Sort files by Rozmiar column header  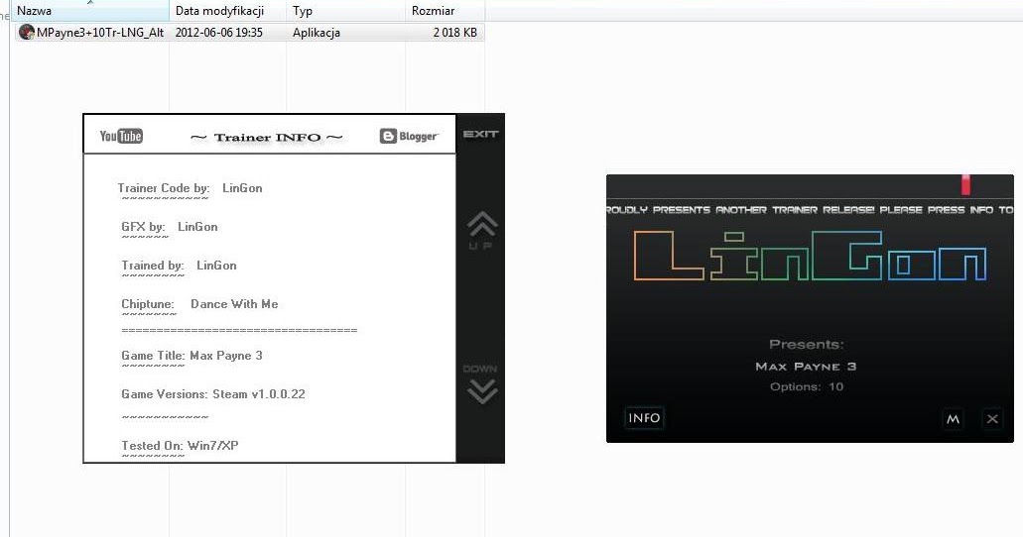[x=445, y=11]
